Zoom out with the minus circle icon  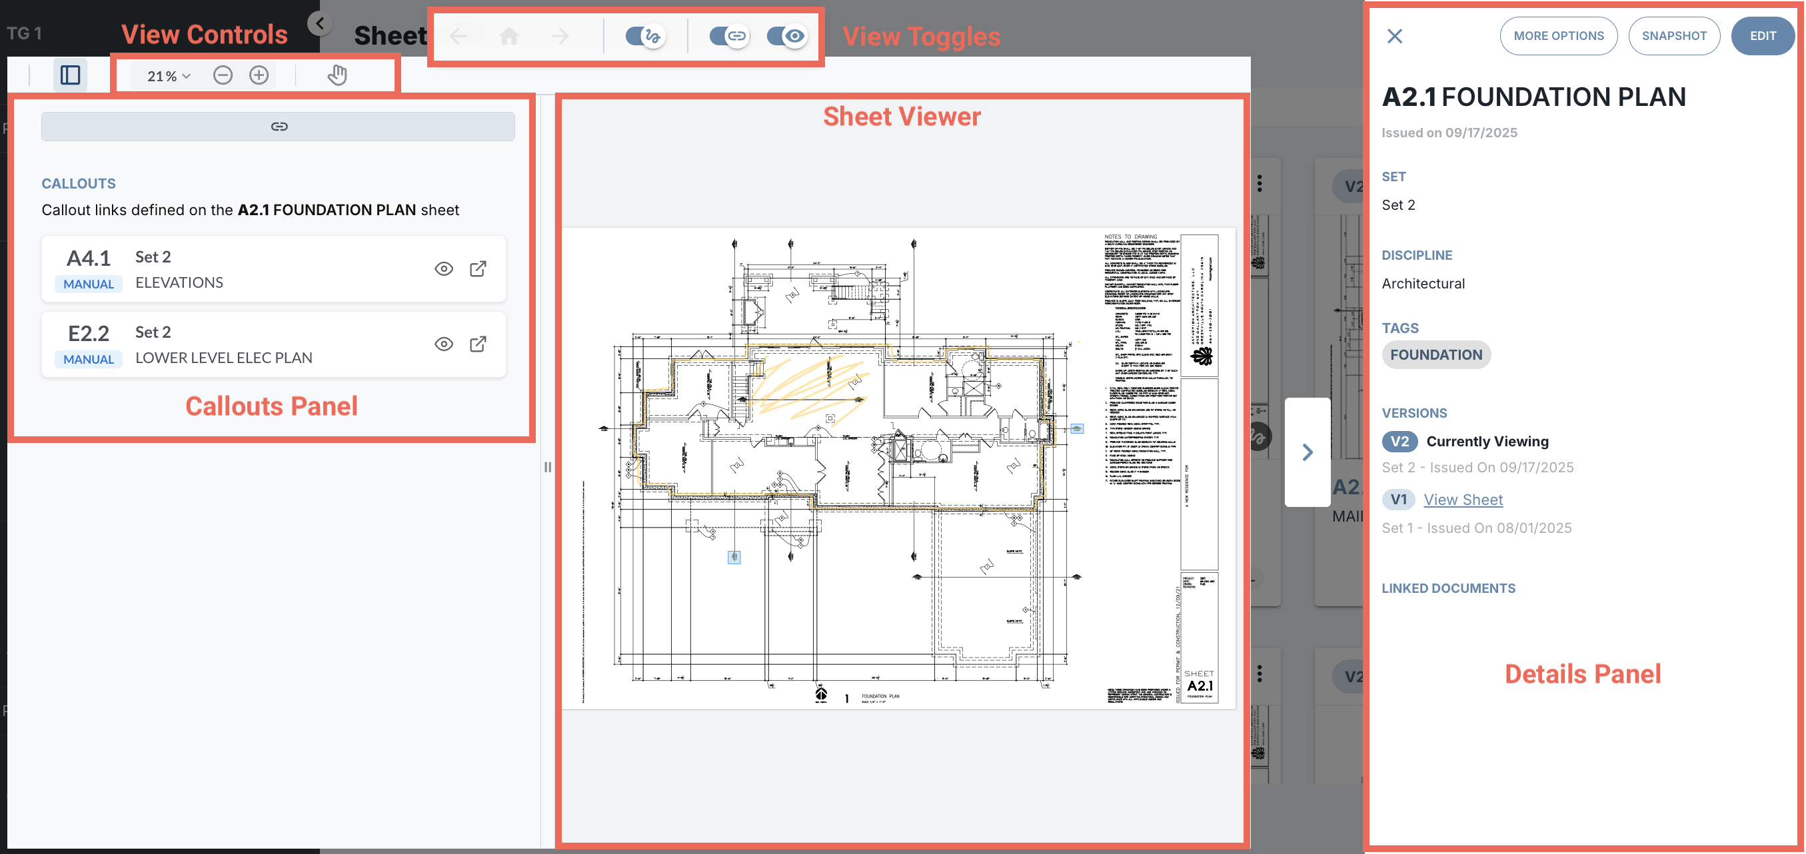pyautogui.click(x=223, y=75)
